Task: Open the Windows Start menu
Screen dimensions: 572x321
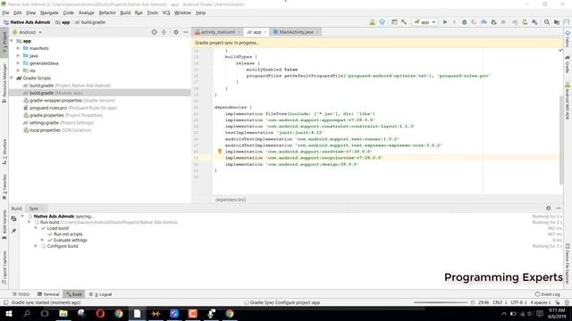Action: (9, 313)
